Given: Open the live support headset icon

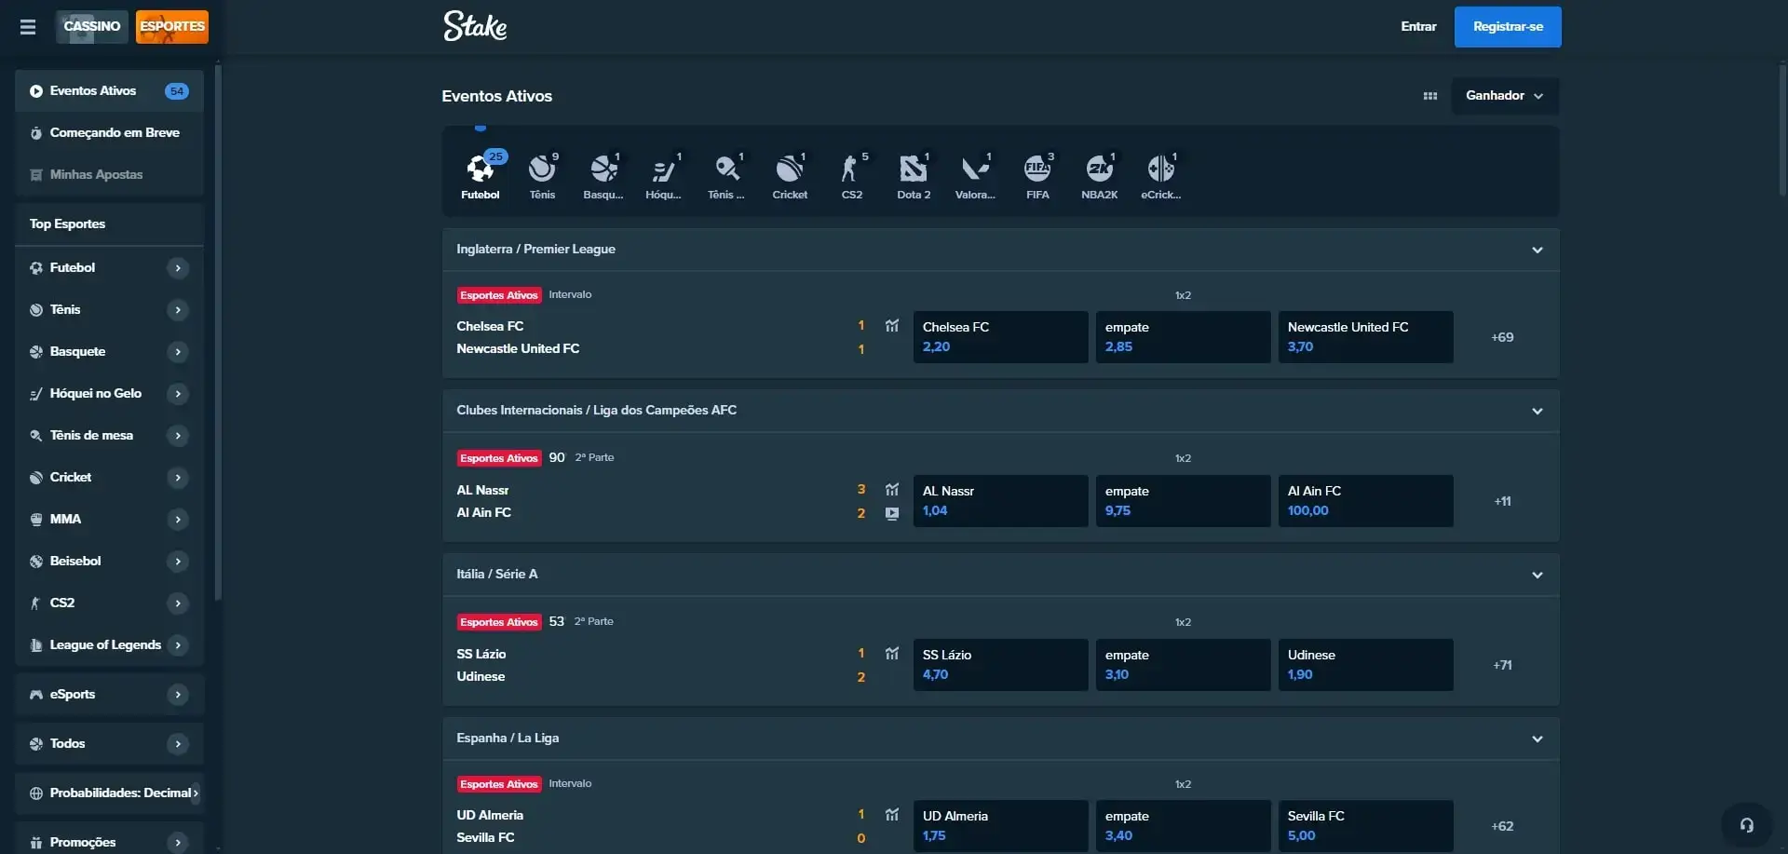Looking at the screenshot, I should point(1746,825).
